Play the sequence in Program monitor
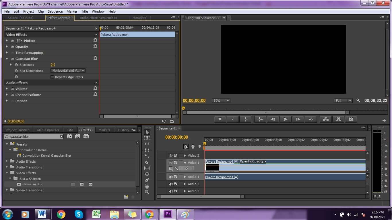 pos(285,119)
